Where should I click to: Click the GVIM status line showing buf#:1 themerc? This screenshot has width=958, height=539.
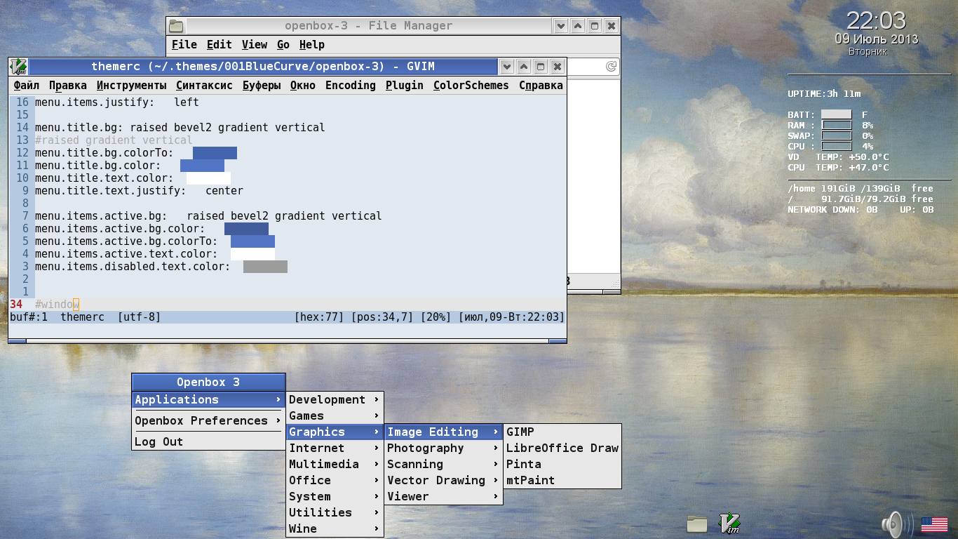click(287, 317)
